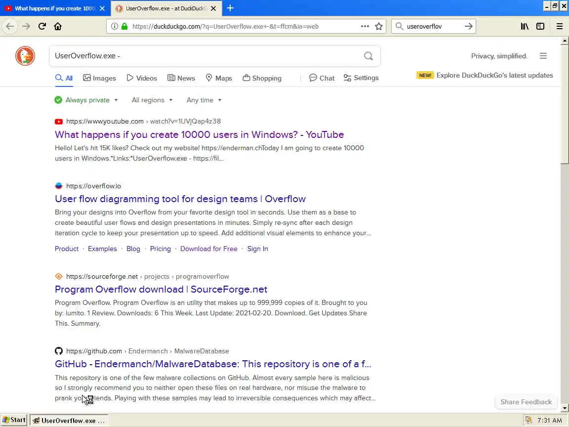Close the DuckDuckGo search tab
The width and height of the screenshot is (569, 427).
pyautogui.click(x=214, y=8)
